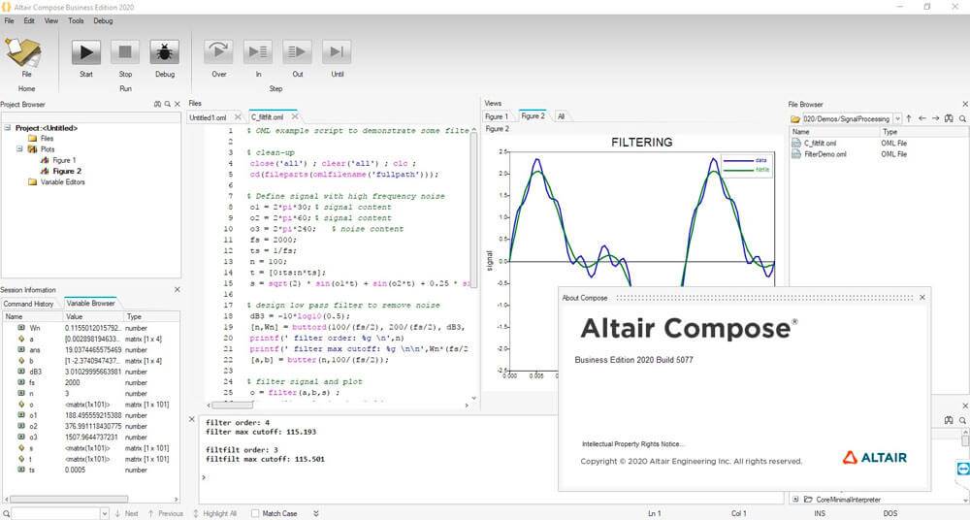Viewport: 970px width, 520px height.
Task: Click the Step In icon
Action: pos(258,52)
